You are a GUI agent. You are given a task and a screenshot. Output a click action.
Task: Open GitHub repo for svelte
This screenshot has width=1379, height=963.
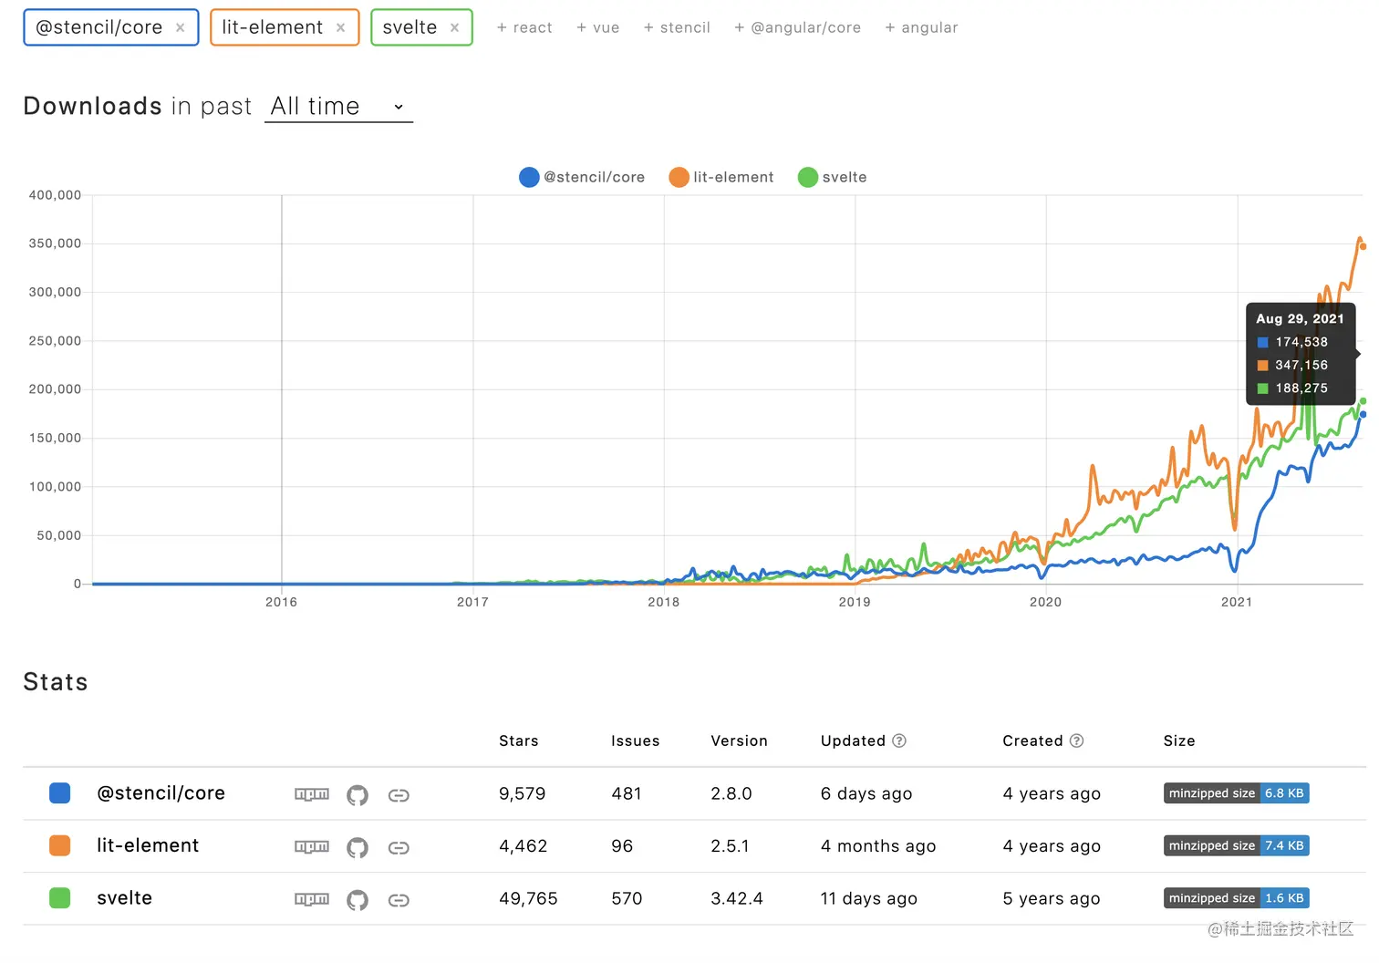click(x=358, y=900)
